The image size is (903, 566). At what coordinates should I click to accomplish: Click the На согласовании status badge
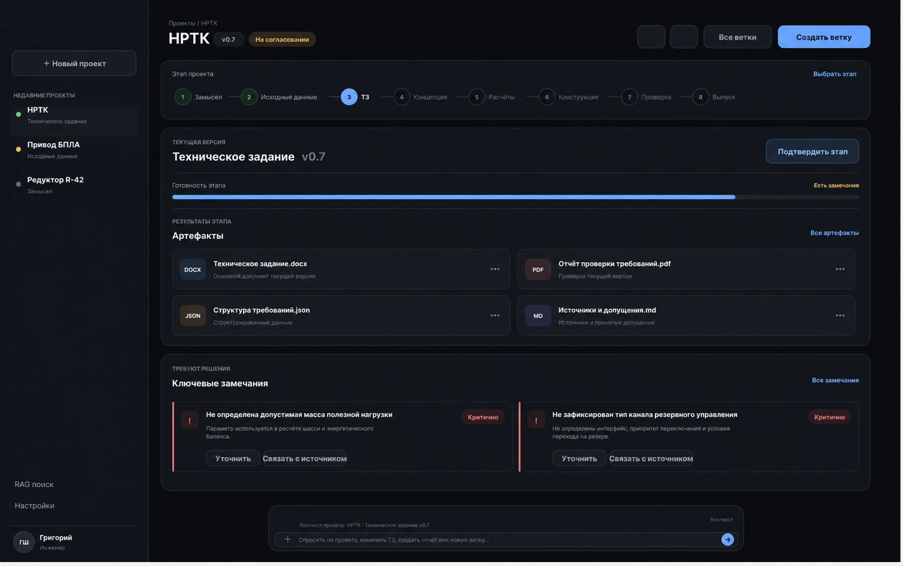[282, 39]
